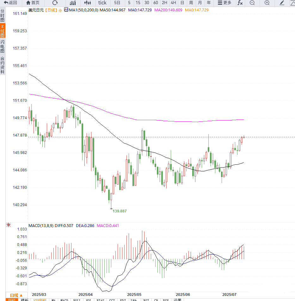The image size is (295, 301).
Task: Click the MACD(13,8,9) parameter label
Action: pos(41,225)
